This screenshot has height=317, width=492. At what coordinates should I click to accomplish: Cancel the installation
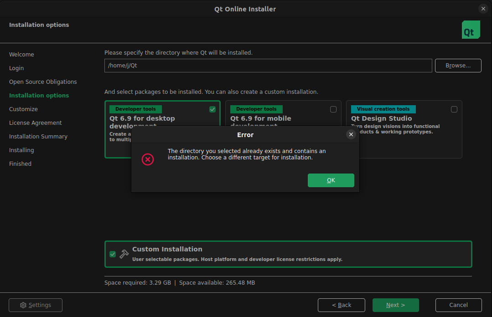[458, 305]
